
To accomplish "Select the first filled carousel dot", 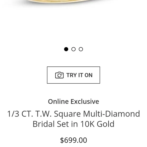I will pos(66,49).
